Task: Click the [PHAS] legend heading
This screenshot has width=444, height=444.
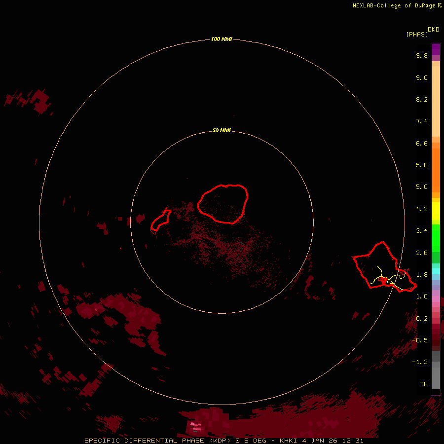Action: [417, 34]
